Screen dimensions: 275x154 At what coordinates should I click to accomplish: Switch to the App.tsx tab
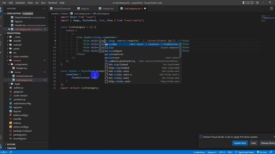point(85,9)
